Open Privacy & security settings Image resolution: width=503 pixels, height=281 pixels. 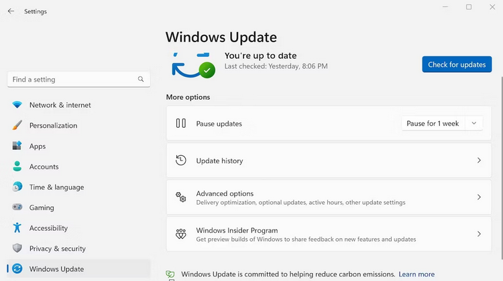tap(78, 248)
